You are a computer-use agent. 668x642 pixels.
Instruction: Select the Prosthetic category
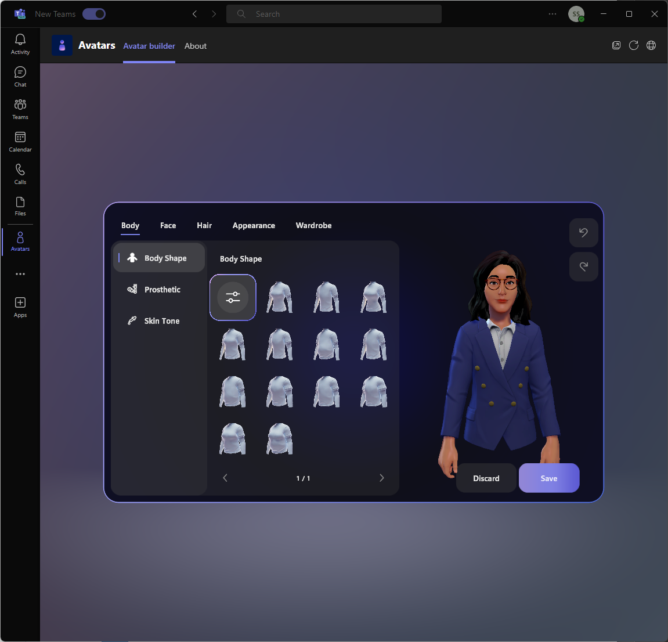click(159, 289)
